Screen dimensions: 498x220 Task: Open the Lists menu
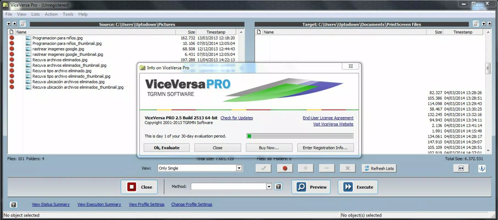35,14
